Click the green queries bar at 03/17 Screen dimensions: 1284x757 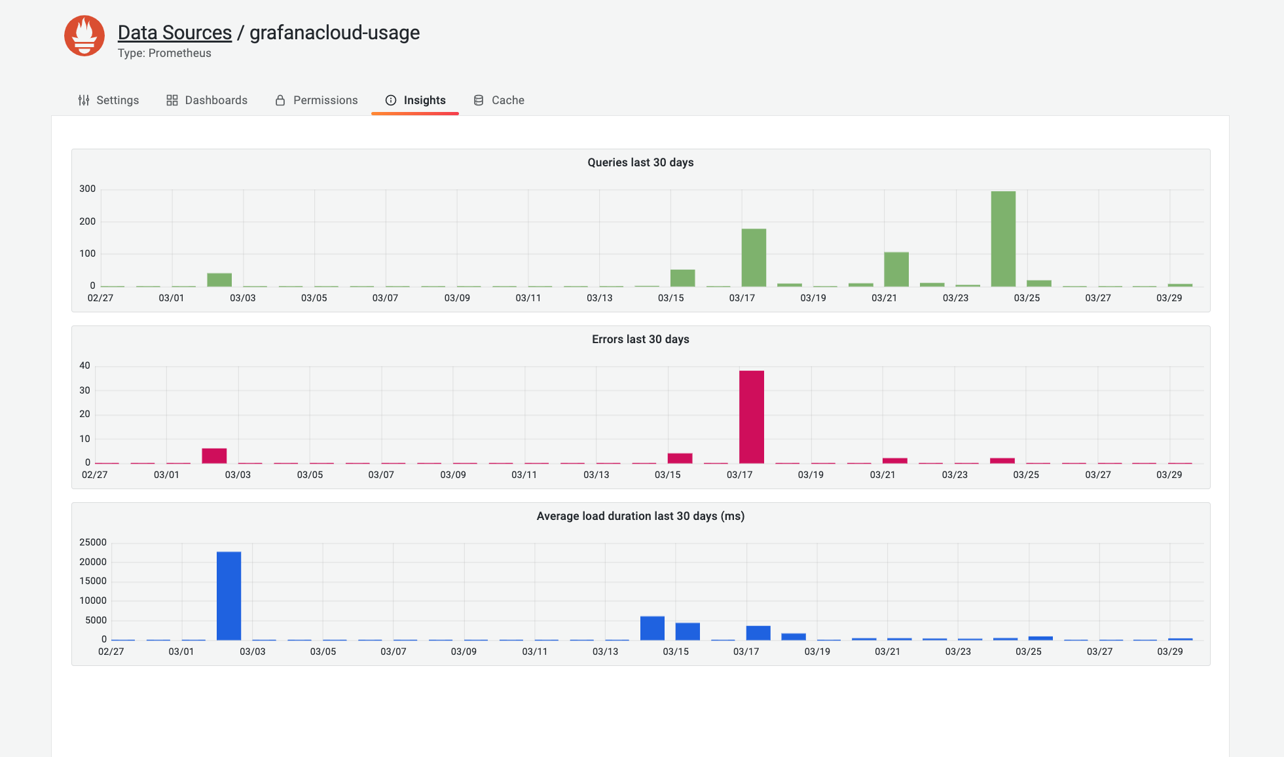754,257
